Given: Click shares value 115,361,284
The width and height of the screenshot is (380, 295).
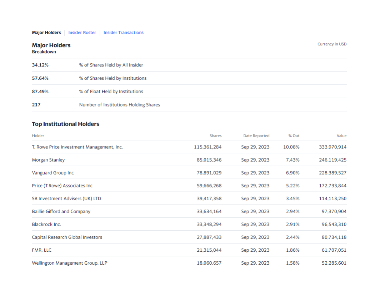Looking at the screenshot, I should coord(208,147).
